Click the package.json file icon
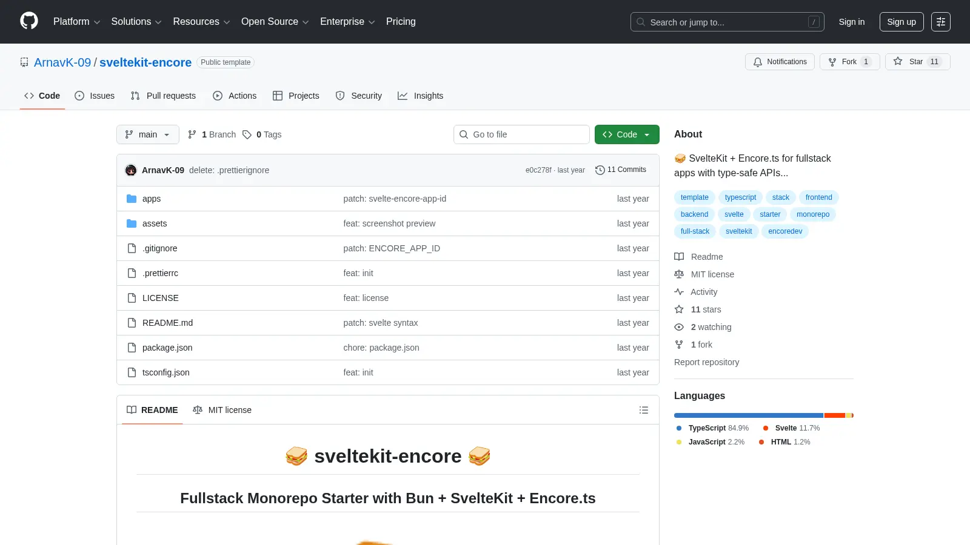970x545 pixels. coord(132,348)
